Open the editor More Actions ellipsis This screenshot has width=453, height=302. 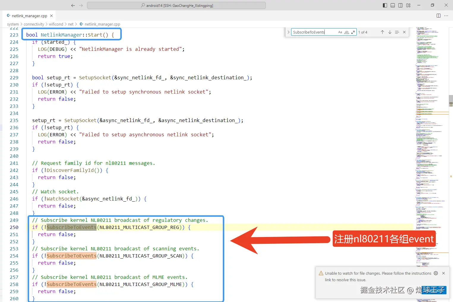(x=446, y=16)
